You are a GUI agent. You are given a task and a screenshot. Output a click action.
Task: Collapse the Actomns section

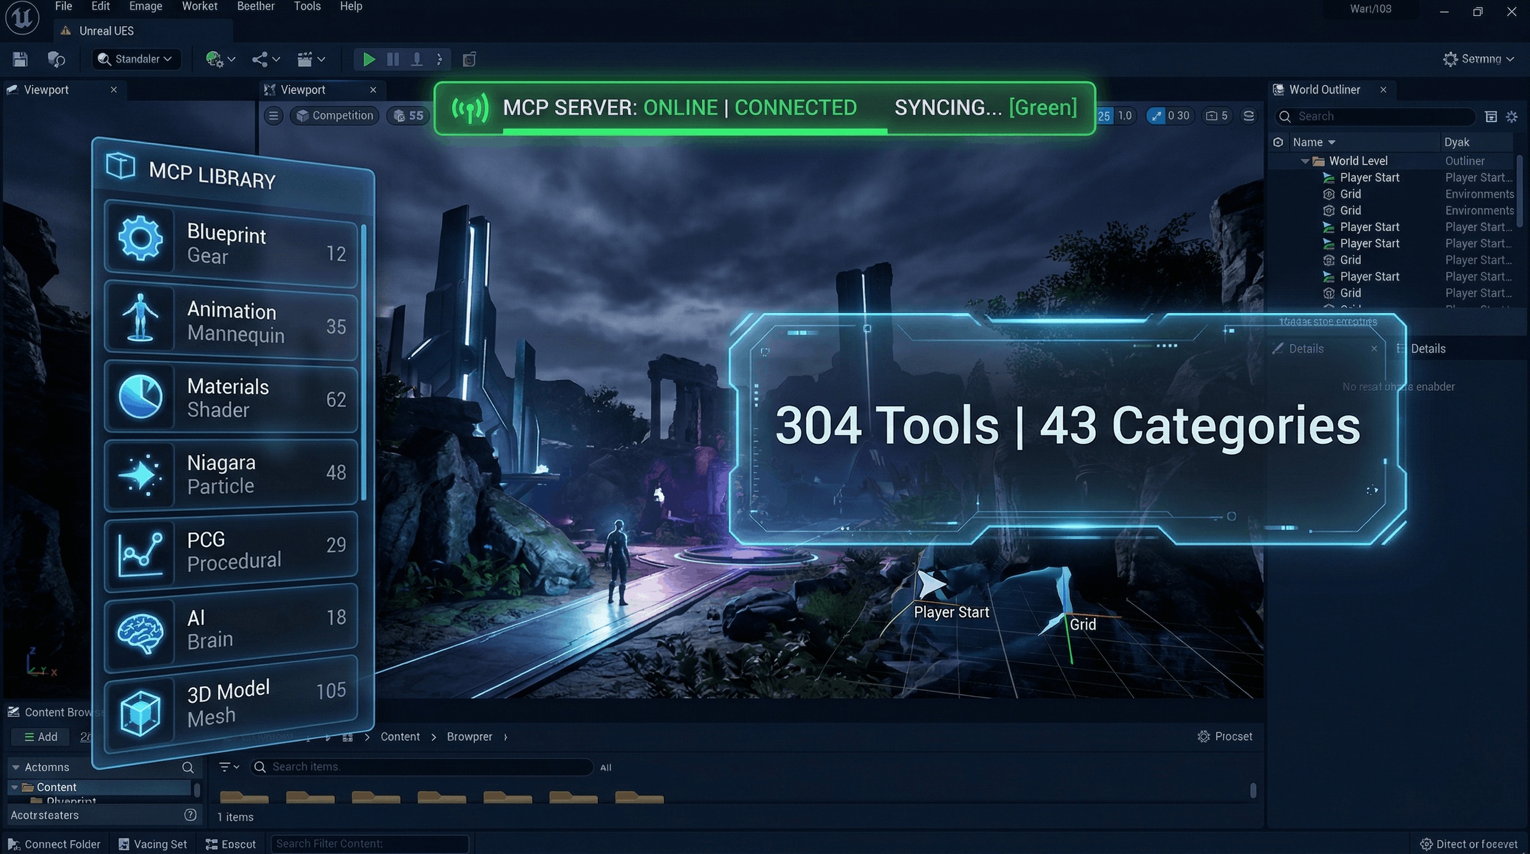[x=16, y=767]
